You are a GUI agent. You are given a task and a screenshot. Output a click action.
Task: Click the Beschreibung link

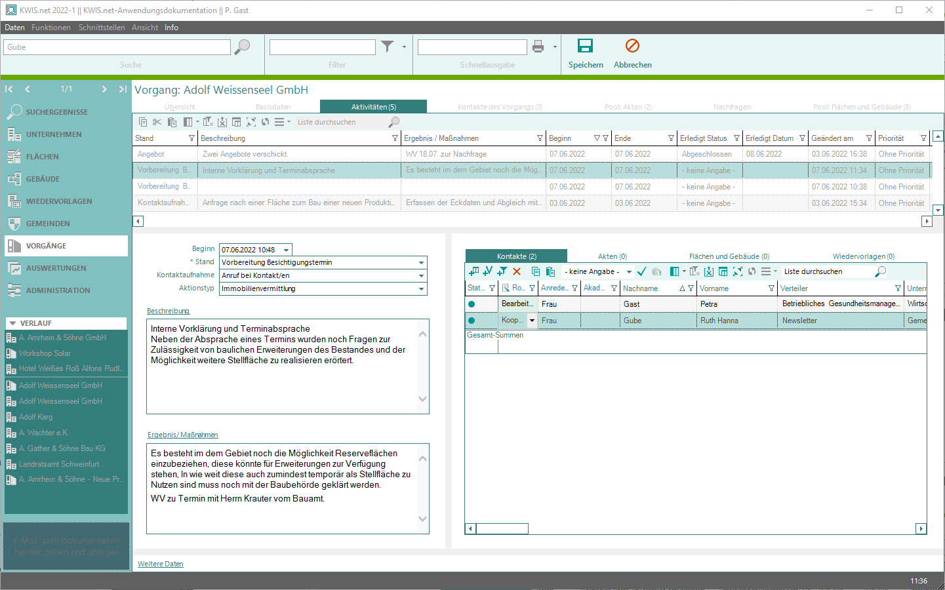tap(169, 311)
